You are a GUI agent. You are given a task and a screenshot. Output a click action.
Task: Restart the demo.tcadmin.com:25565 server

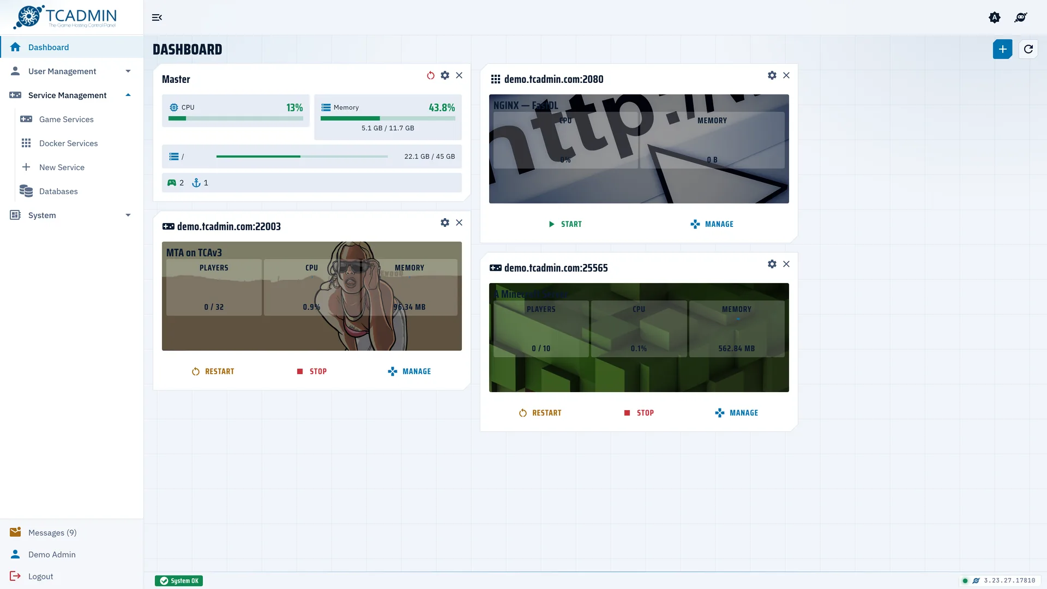(540, 413)
